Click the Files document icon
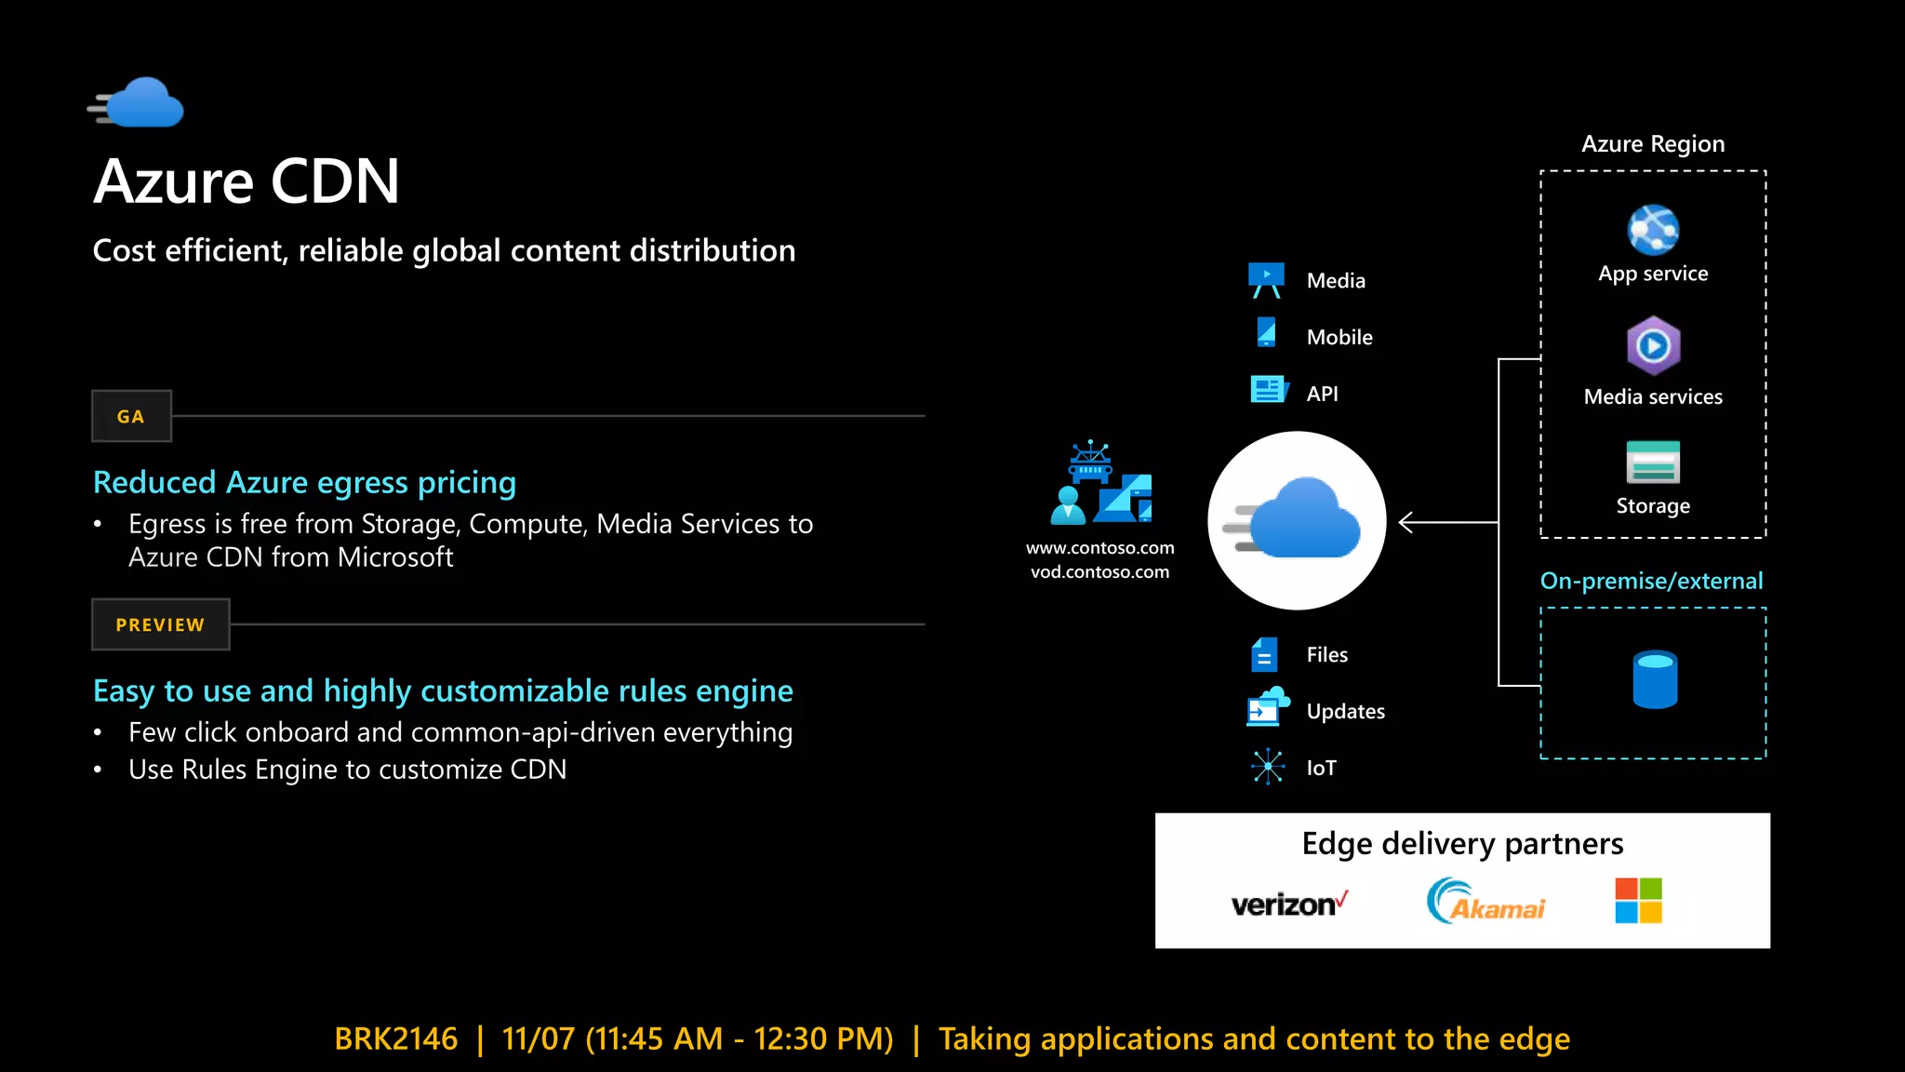 coord(1265,654)
